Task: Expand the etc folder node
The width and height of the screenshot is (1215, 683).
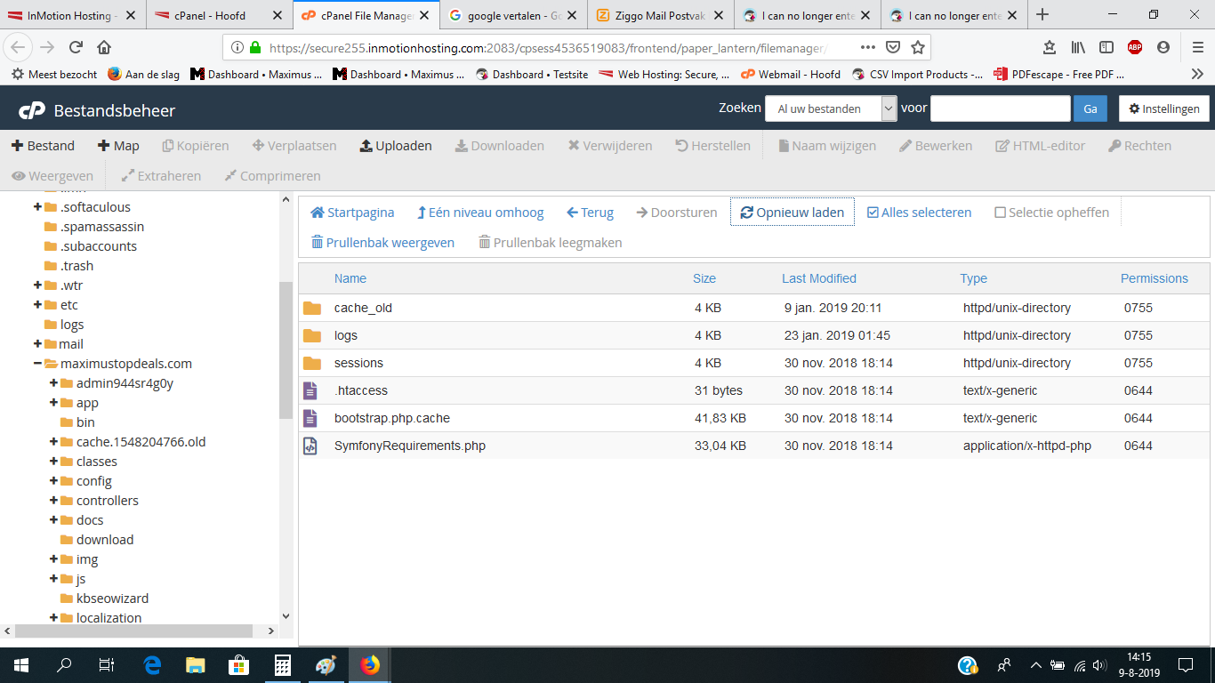Action: 37,305
